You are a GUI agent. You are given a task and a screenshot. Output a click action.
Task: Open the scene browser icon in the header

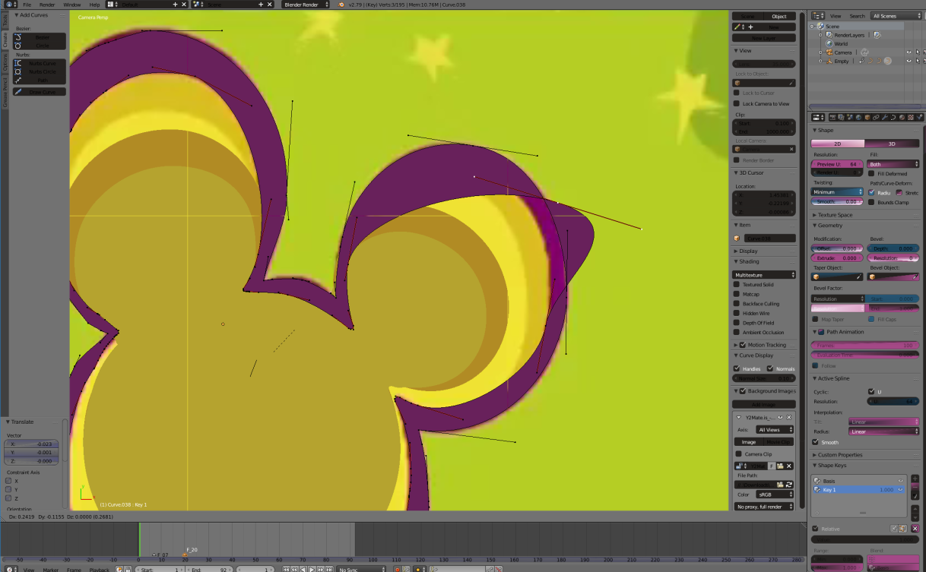(198, 5)
